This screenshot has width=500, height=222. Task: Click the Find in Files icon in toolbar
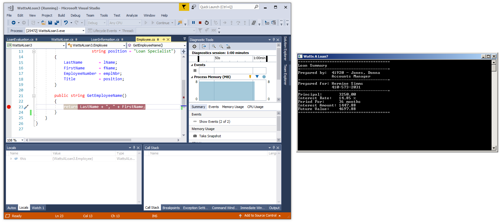pyautogui.click(x=180, y=23)
